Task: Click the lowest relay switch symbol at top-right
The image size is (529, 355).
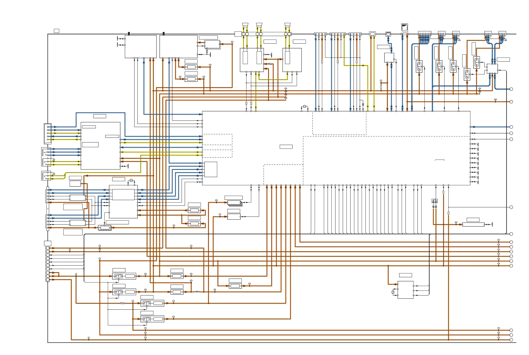Action: click(x=467, y=74)
